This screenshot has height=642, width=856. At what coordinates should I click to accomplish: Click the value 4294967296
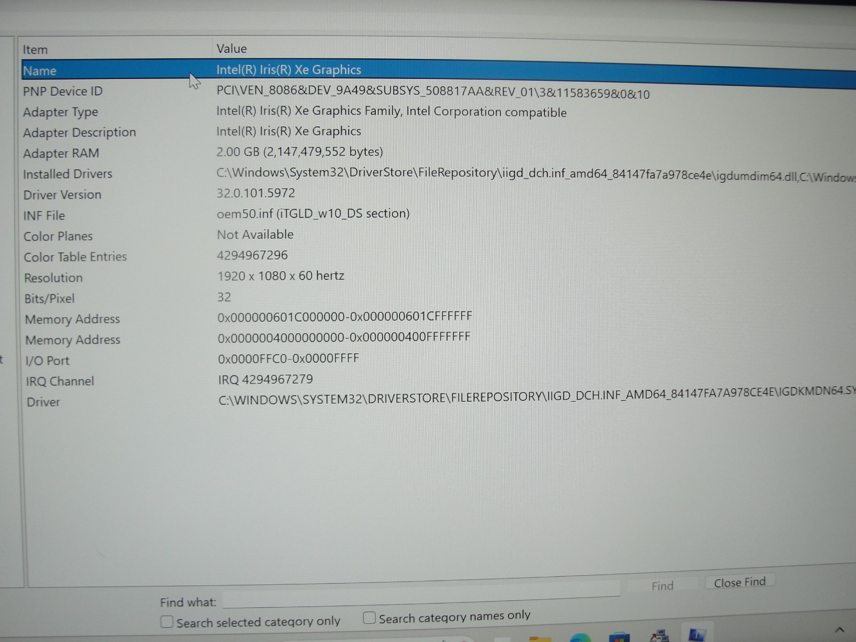(252, 255)
